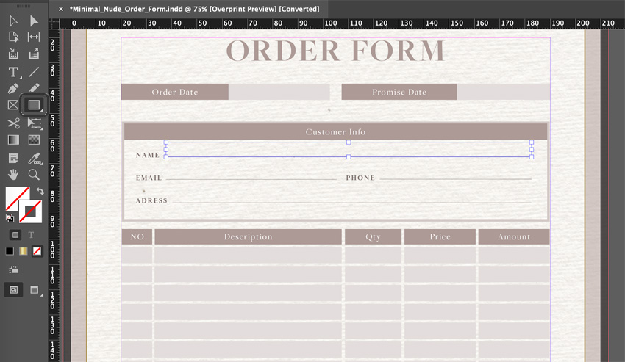Click the ORDER FORM heading
This screenshot has height=362, width=625.
tap(335, 51)
